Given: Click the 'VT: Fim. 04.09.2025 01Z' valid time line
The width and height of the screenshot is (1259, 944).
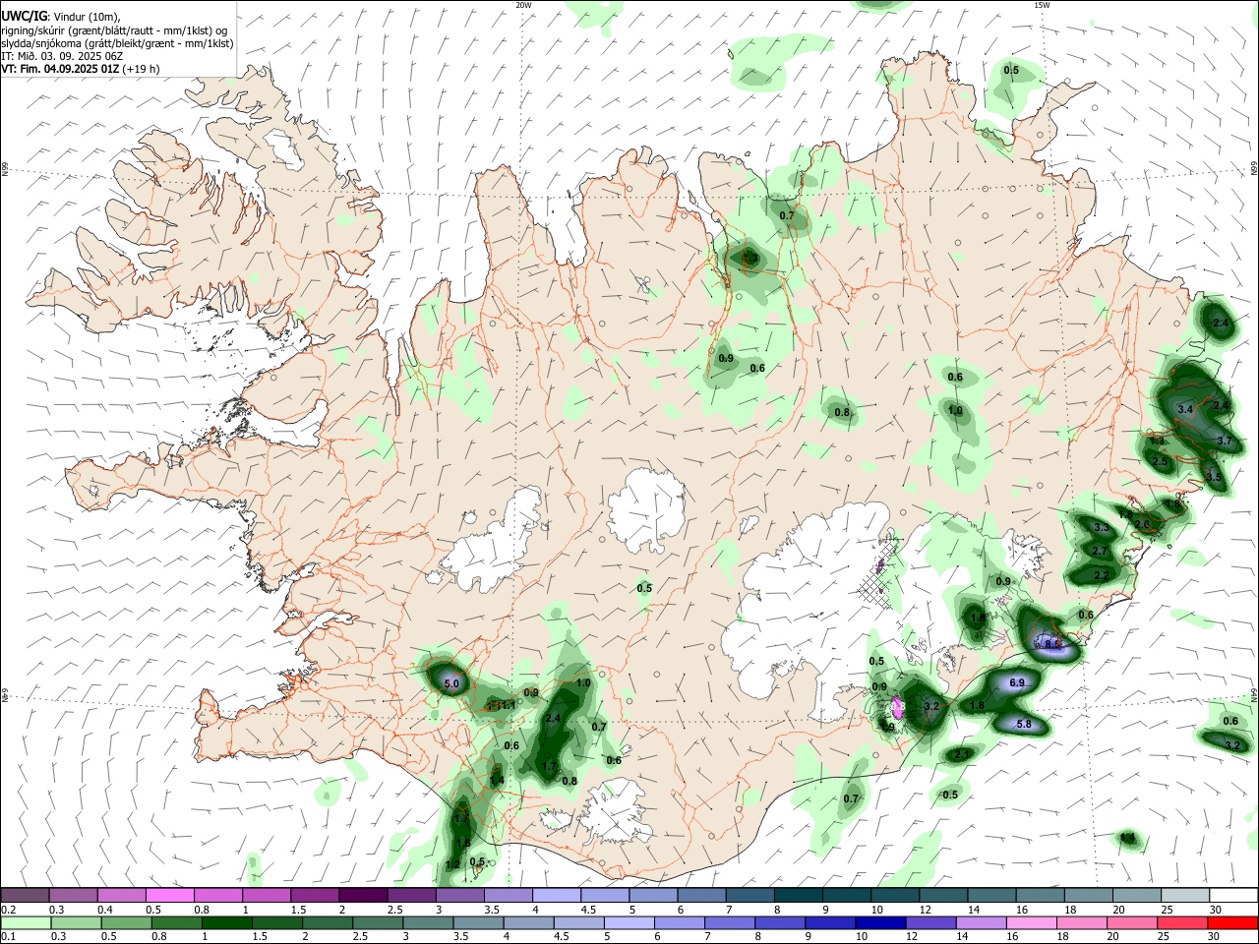Looking at the screenshot, I should coord(61,69).
